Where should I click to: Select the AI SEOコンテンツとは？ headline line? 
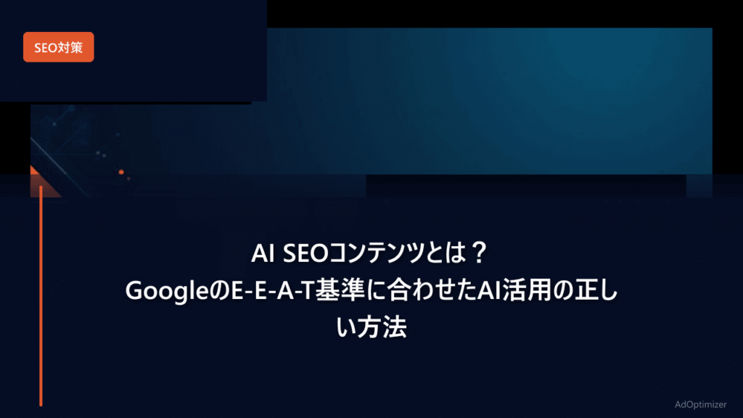[369, 253]
